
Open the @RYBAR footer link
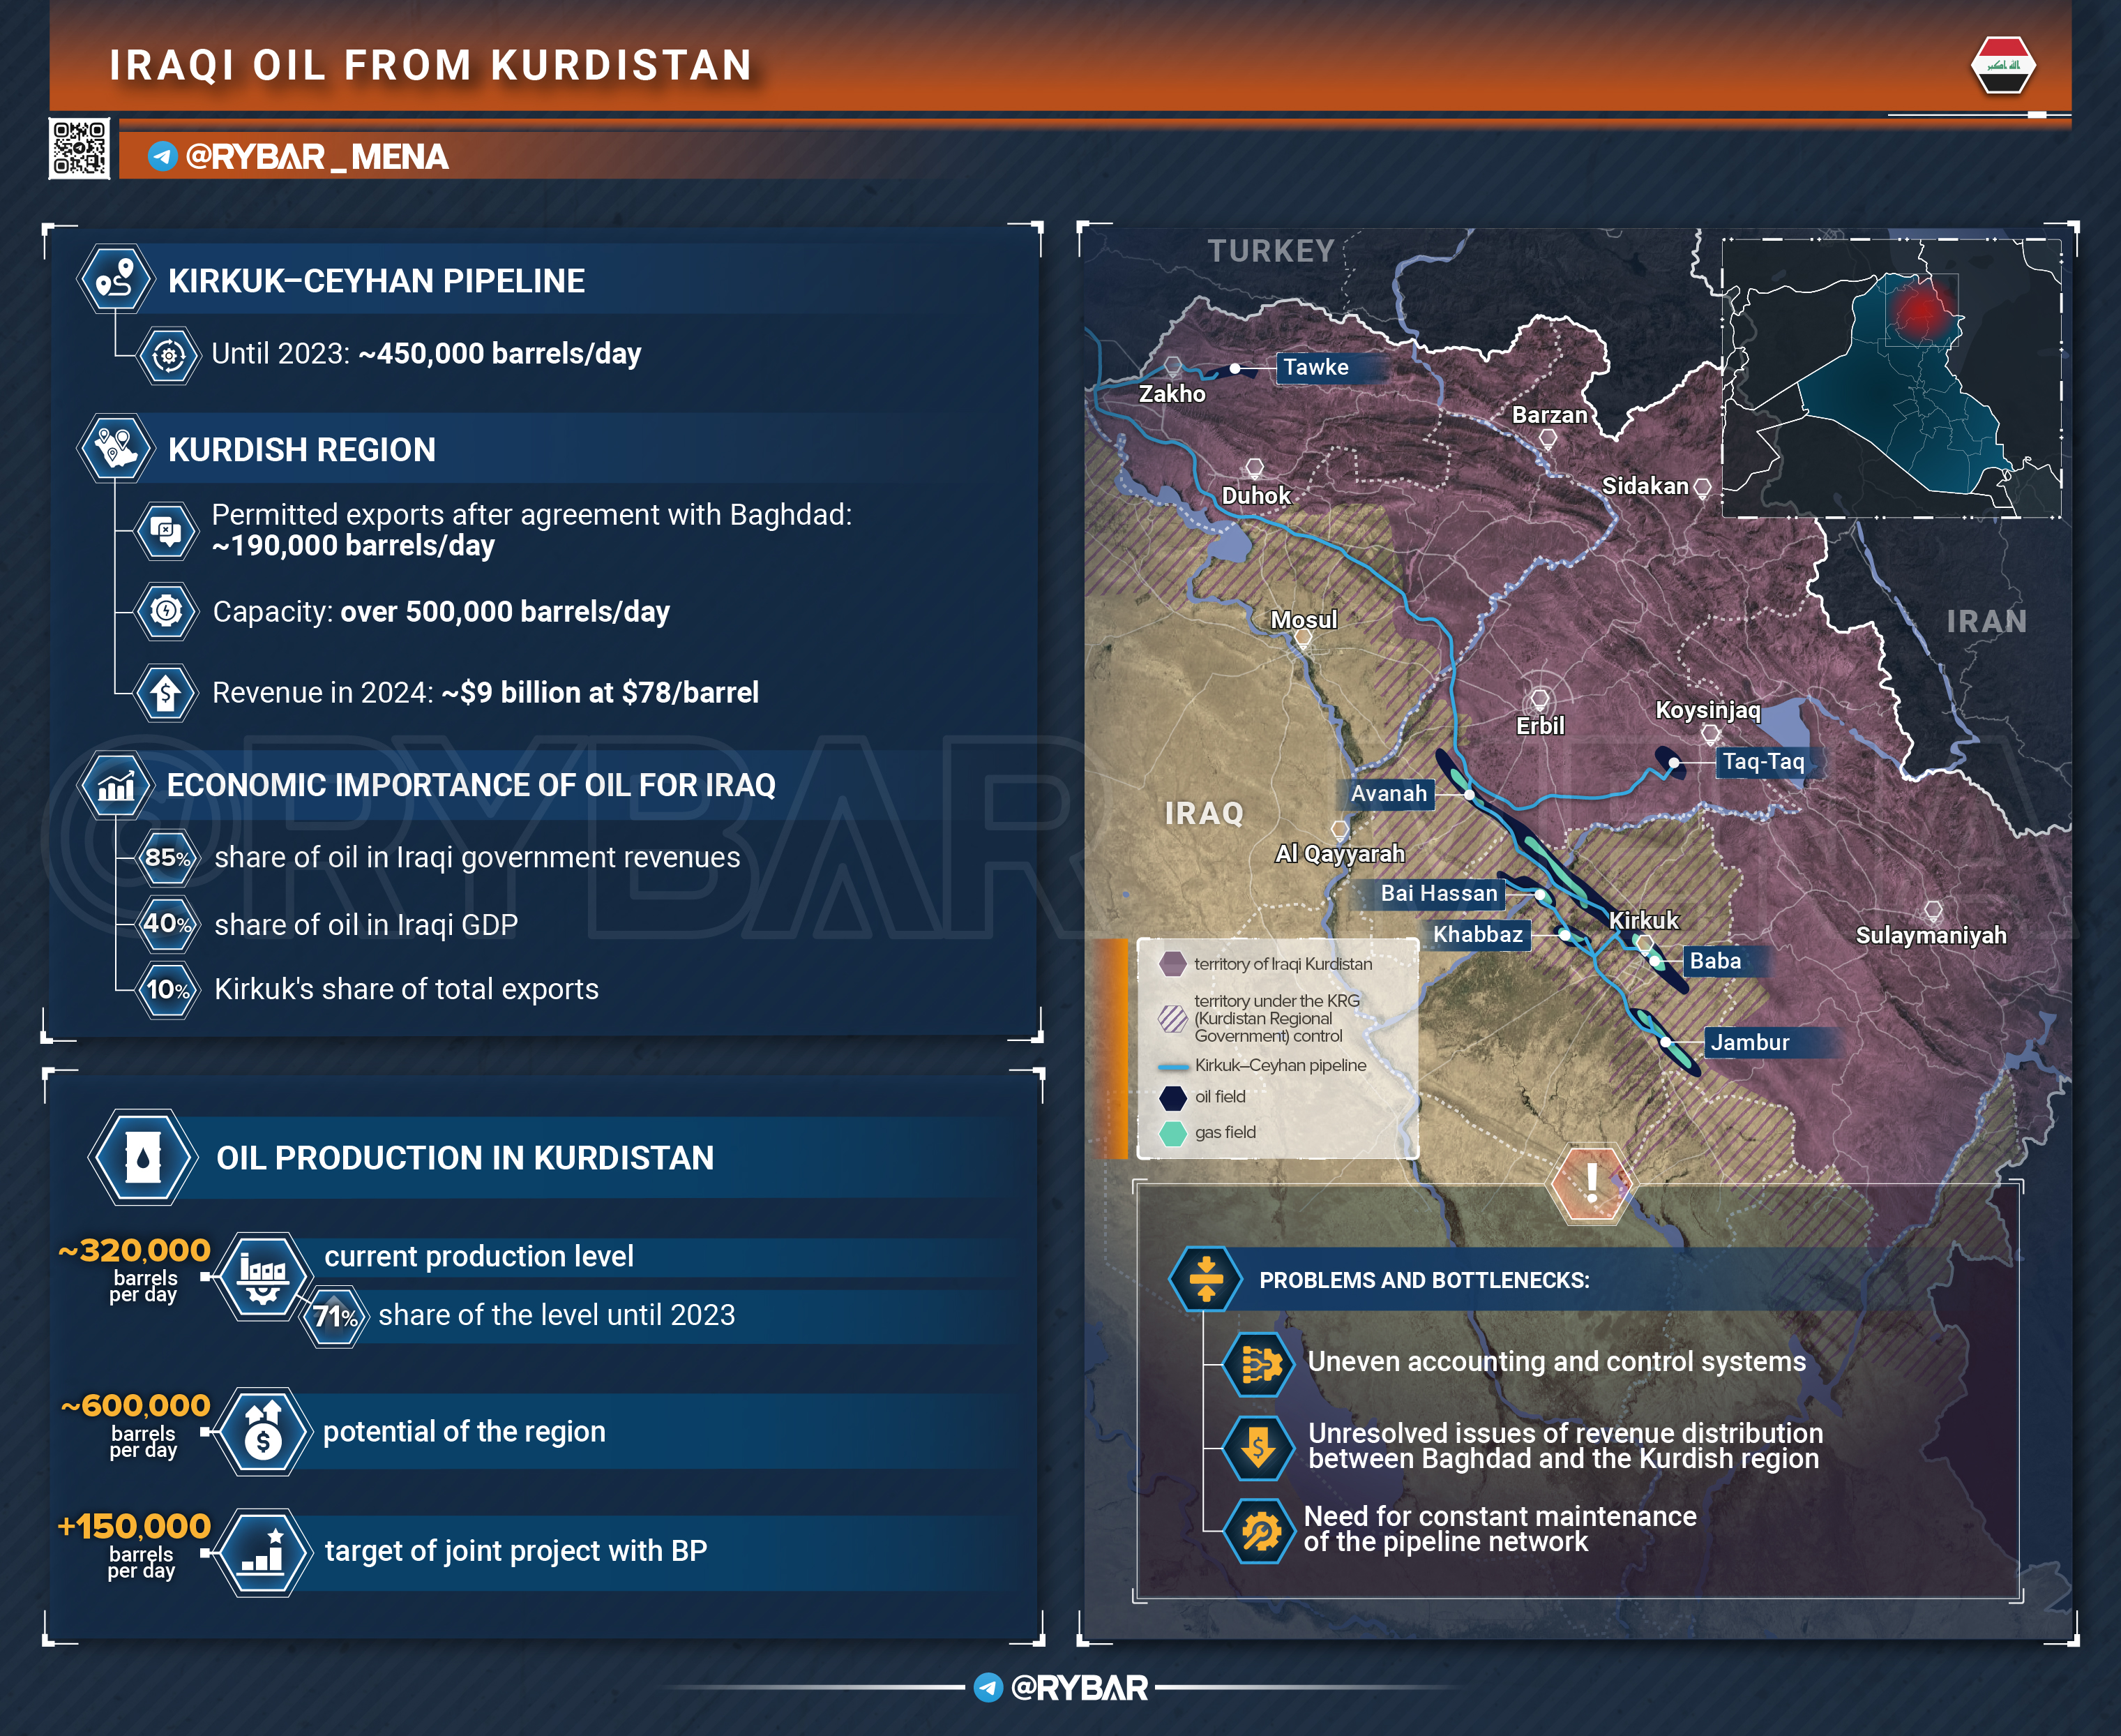(x=1078, y=1688)
